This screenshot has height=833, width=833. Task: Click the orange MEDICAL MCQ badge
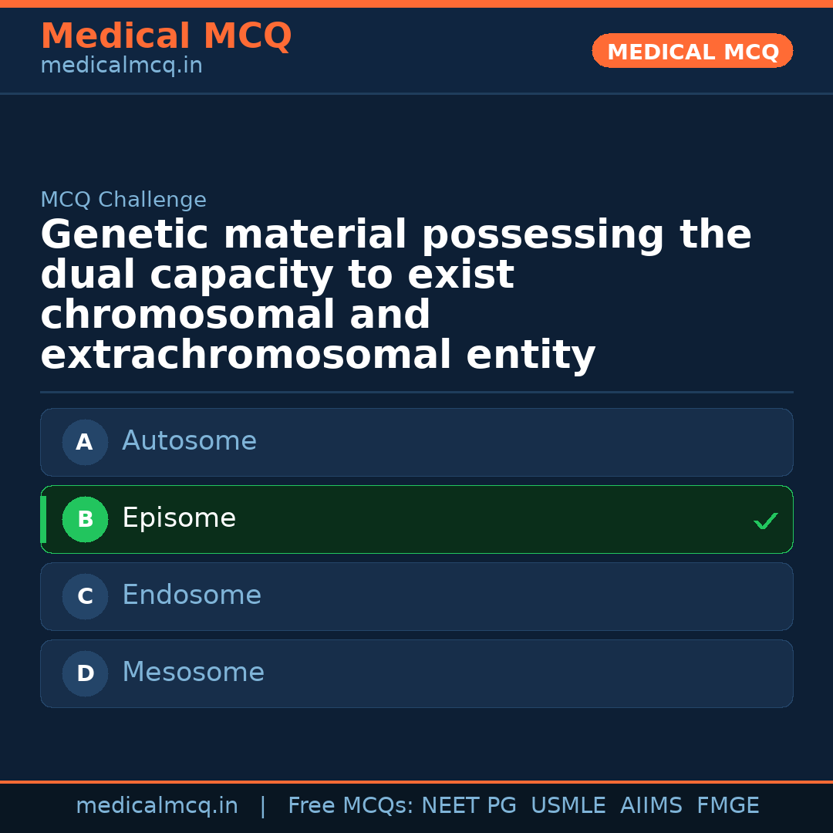tap(692, 52)
